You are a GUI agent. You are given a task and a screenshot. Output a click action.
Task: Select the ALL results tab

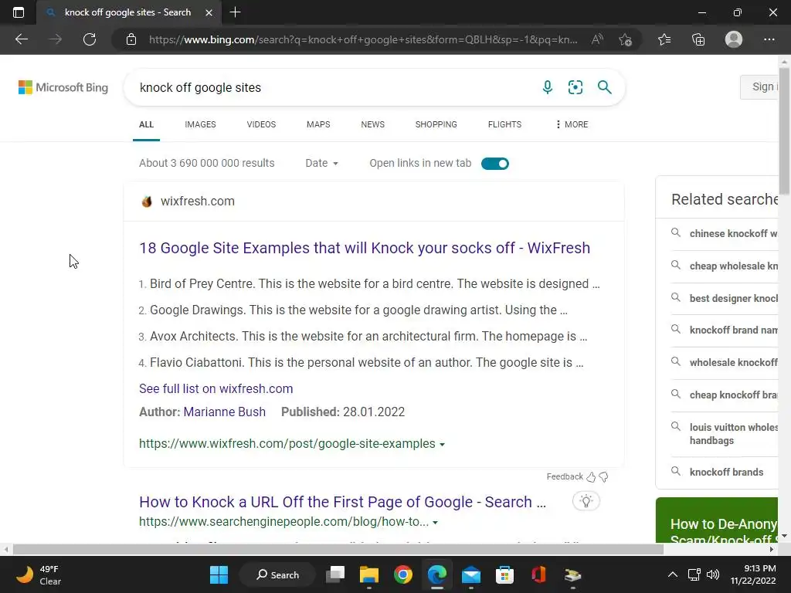pyautogui.click(x=146, y=124)
